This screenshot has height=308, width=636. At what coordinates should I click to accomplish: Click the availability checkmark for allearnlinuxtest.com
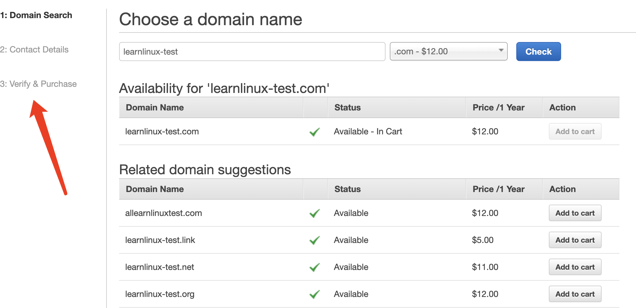315,213
